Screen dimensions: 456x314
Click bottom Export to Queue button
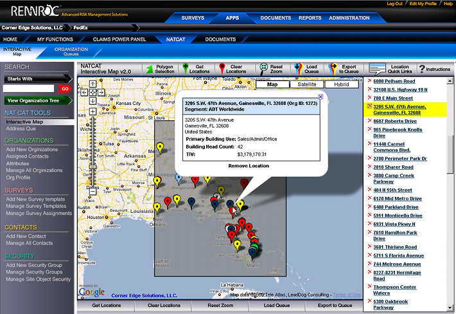(335, 306)
